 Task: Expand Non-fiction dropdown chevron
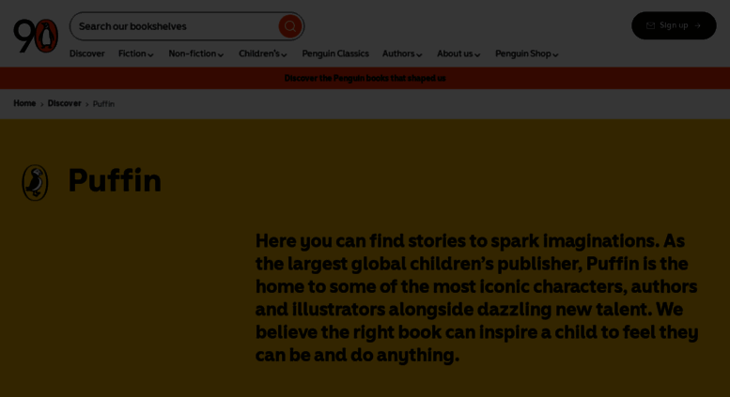pyautogui.click(x=221, y=54)
